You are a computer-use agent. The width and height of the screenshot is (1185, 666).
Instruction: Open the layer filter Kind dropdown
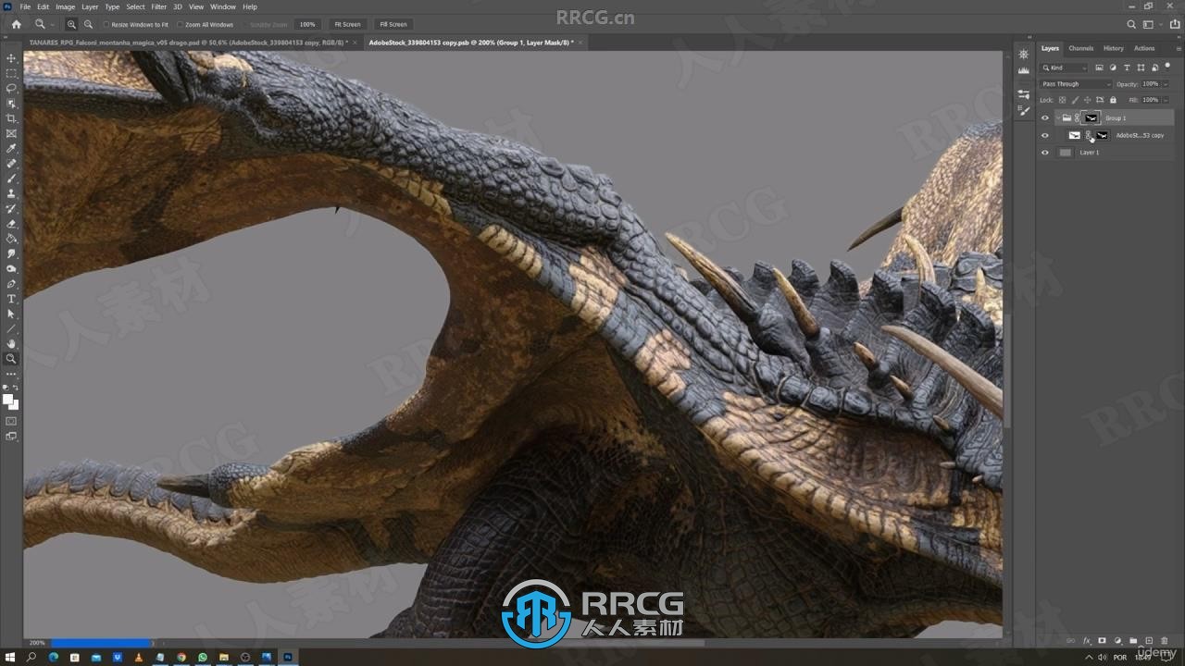click(1065, 68)
